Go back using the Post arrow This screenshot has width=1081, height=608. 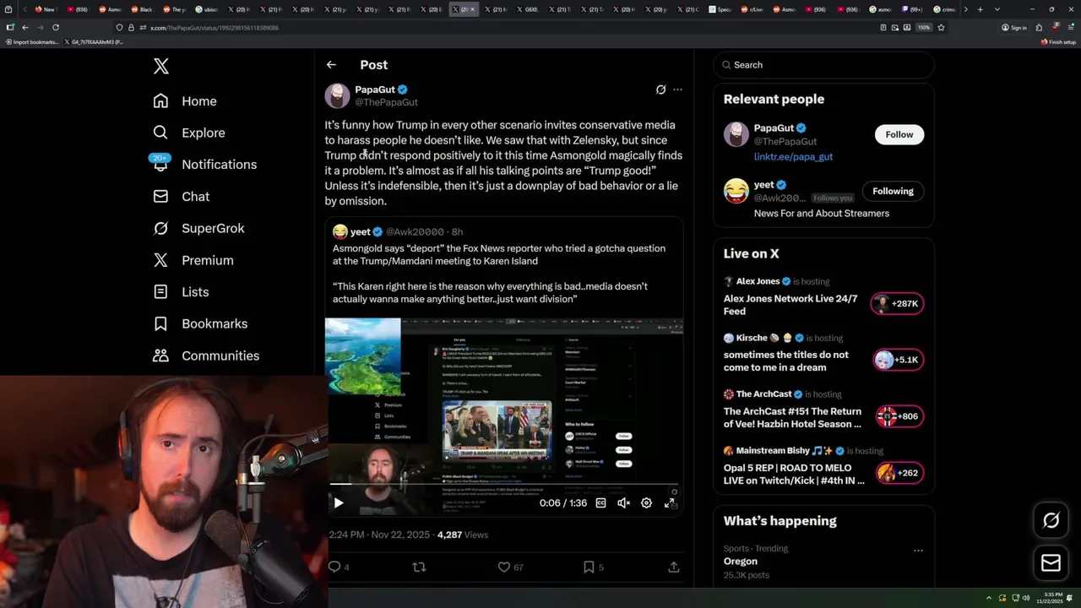(x=331, y=64)
